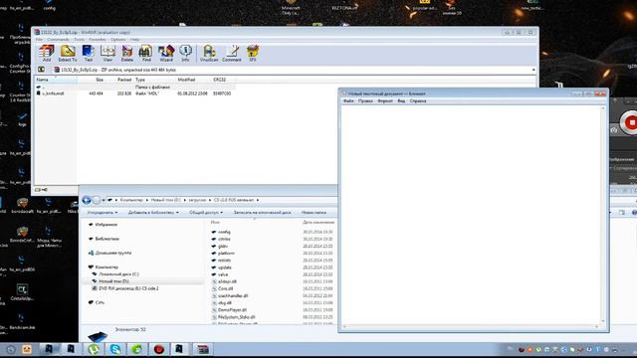Image resolution: width=637 pixels, height=358 pixels.
Task: Click inside the Notepad text area
Action: point(471,215)
